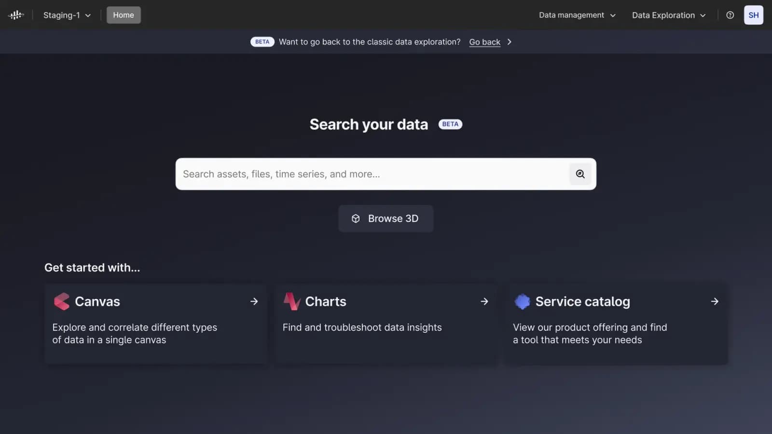Screen dimensions: 772x434
Task: Click the 'Get started with...' heading
Action: pos(92,268)
